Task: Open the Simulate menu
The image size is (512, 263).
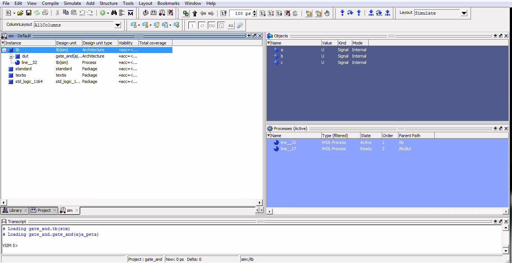Action: (72, 3)
